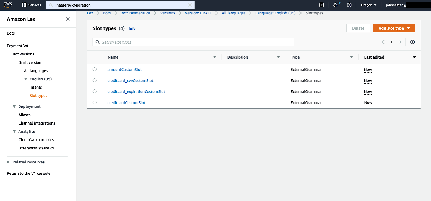Open Channel integrations in the sidebar
Viewport: 431px width, 201px height.
[x=37, y=123]
